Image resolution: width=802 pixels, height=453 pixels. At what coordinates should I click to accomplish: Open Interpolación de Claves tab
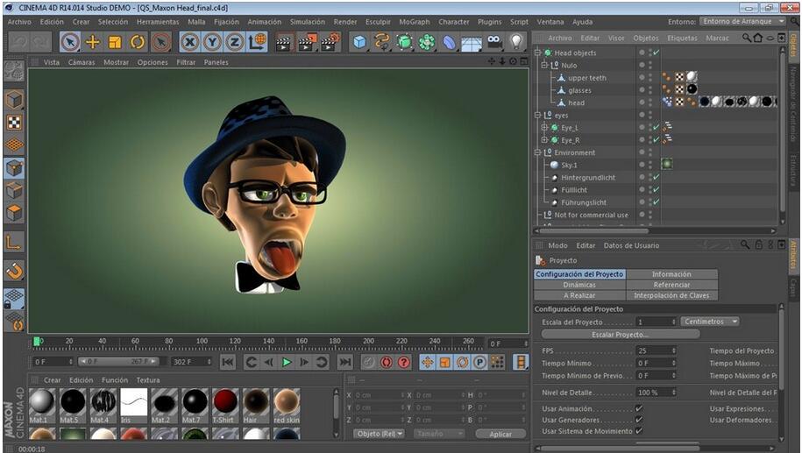pos(671,295)
